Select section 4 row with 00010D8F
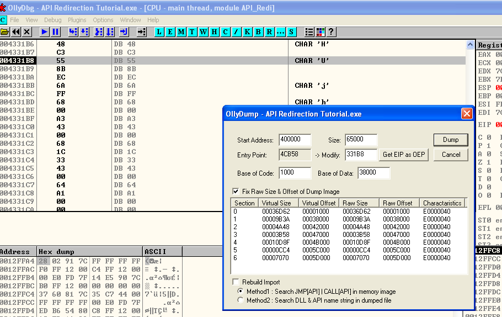This screenshot has height=317, width=502. tap(348, 242)
